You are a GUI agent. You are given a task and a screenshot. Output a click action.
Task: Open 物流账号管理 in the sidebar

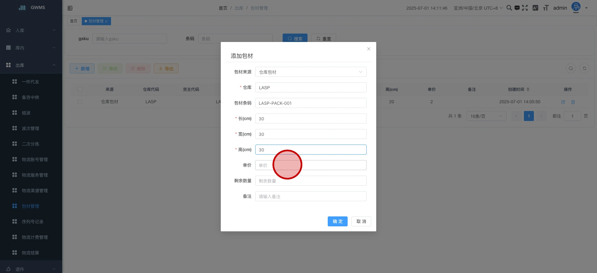(x=35, y=160)
